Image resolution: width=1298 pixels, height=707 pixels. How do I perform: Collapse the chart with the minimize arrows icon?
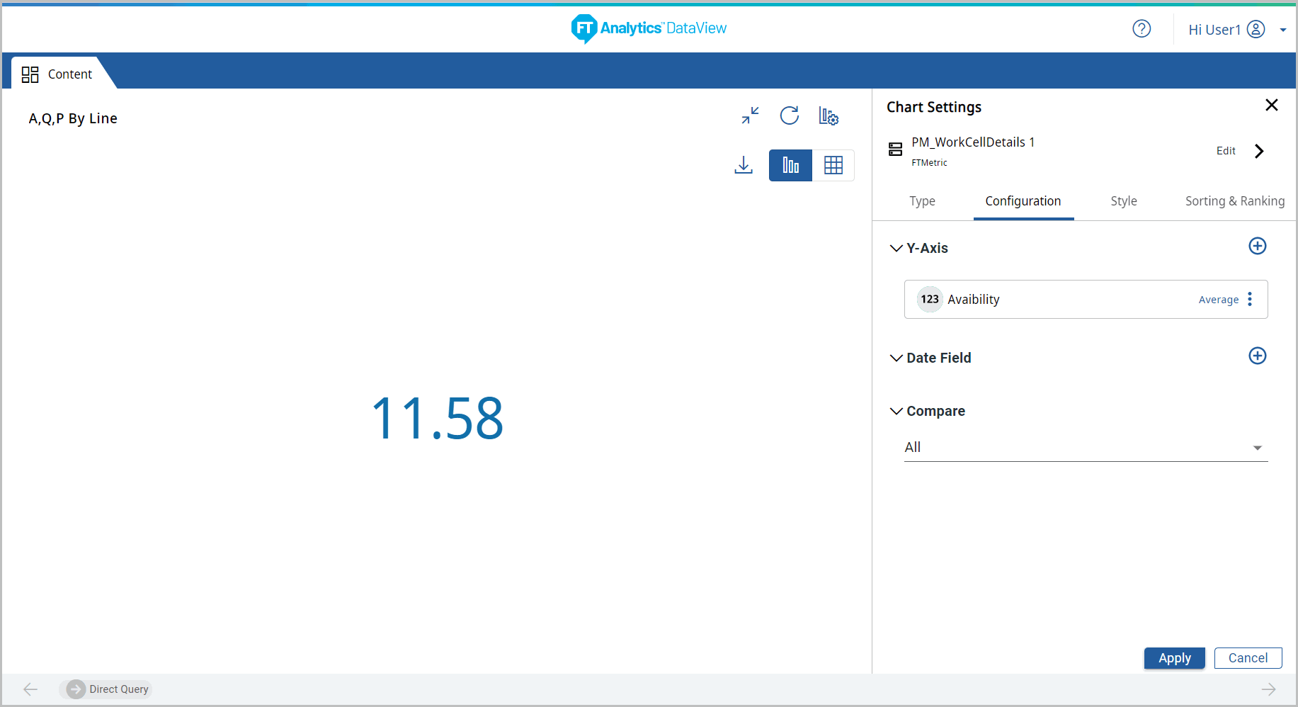click(750, 115)
